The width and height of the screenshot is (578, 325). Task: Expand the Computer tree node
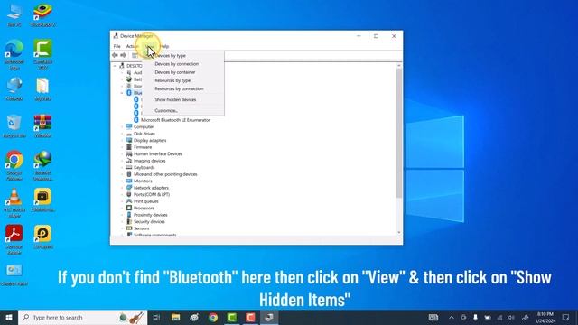122,126
